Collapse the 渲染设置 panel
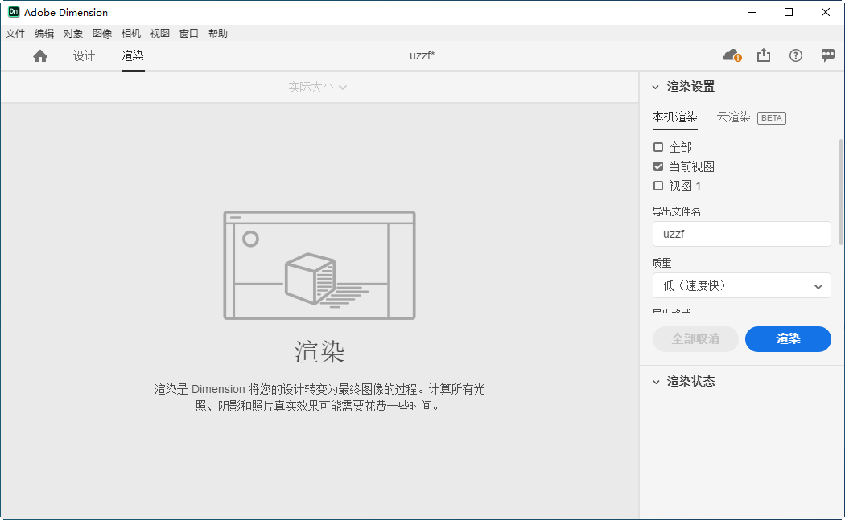This screenshot has height=520, width=845. (655, 86)
